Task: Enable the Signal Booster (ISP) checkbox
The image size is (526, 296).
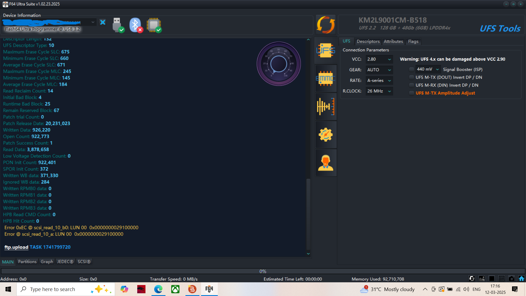Action: click(411, 69)
